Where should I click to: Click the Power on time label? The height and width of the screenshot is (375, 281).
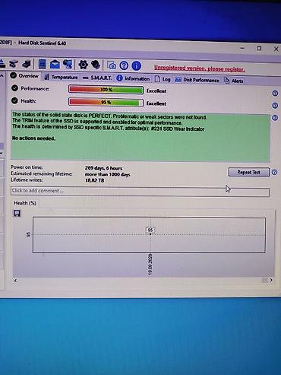(27, 167)
